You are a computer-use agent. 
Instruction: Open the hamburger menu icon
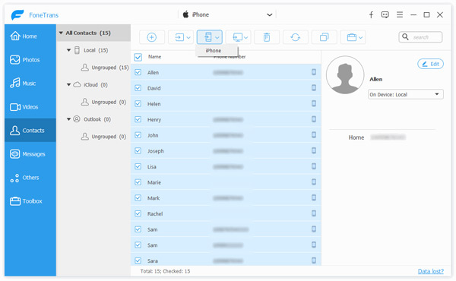(400, 14)
